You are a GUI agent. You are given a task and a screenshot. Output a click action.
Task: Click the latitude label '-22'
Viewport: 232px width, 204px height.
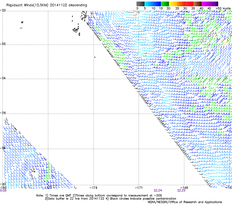click(3, 44)
